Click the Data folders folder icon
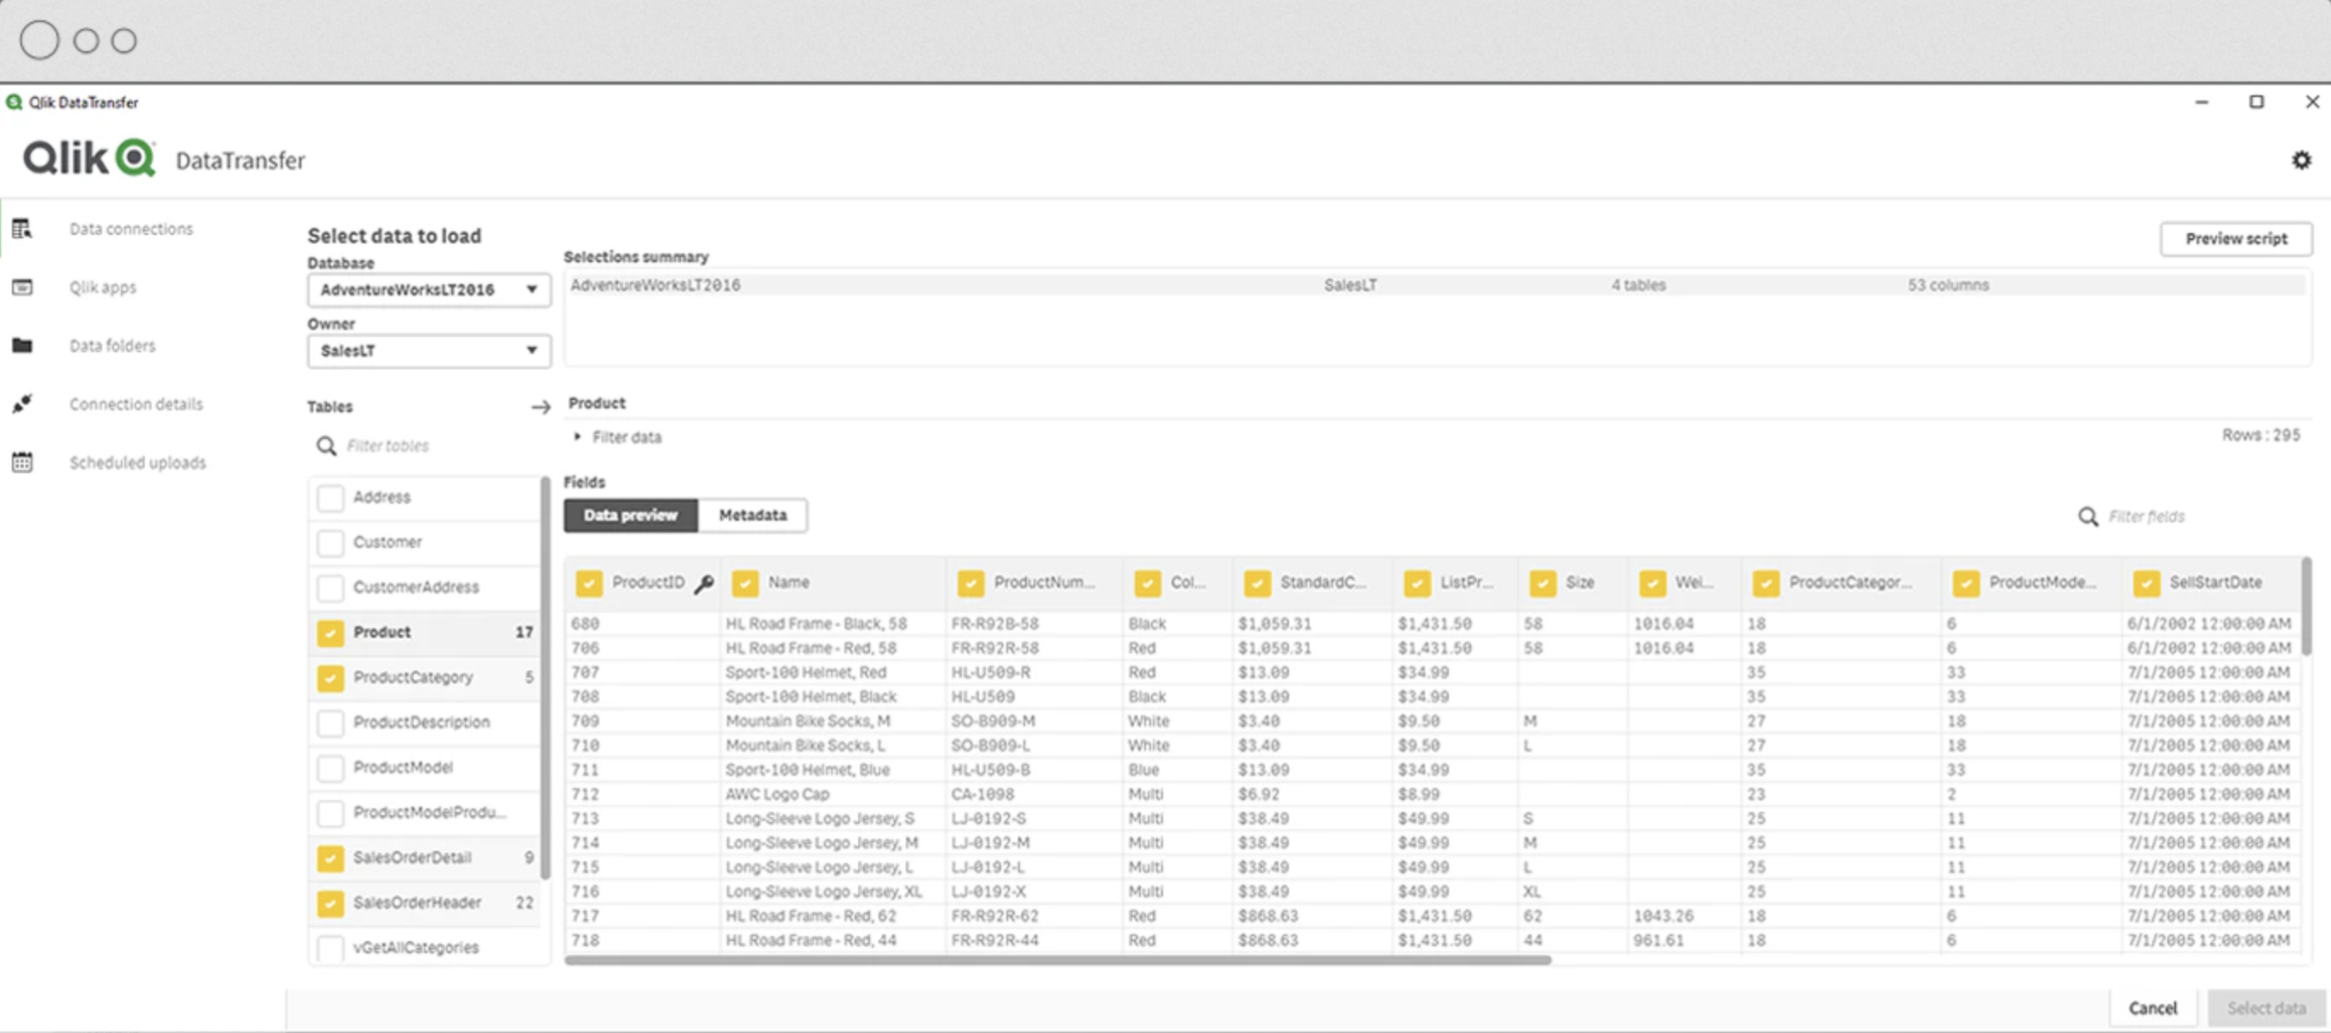 (x=22, y=345)
